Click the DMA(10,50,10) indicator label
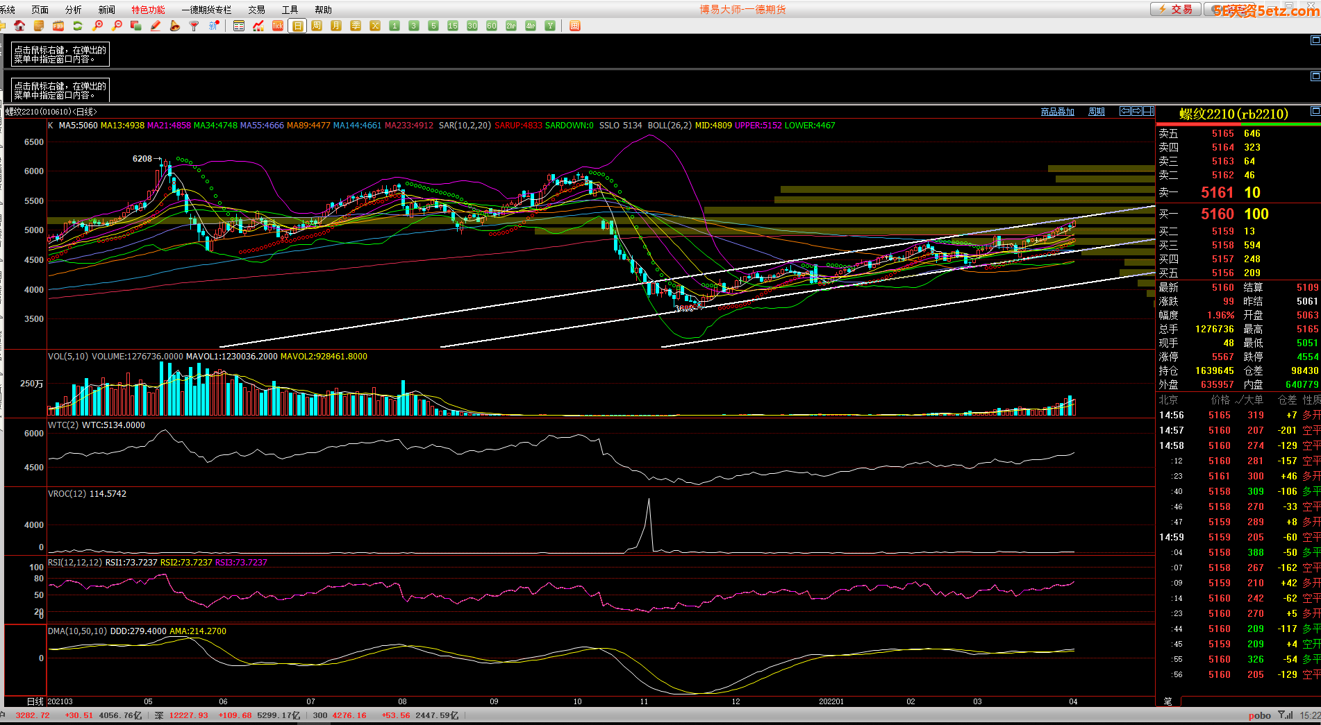The height and width of the screenshot is (725, 1321). tap(77, 631)
